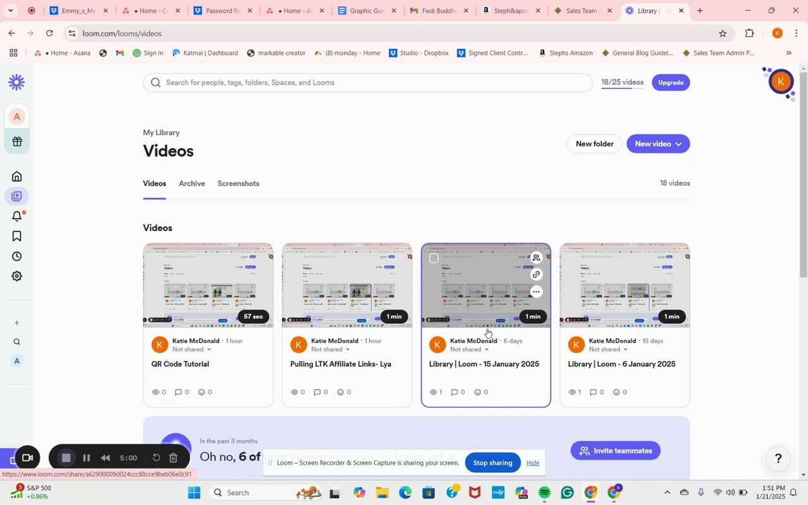Open QR Code Tutorial video title
808x505 pixels.
point(180,364)
